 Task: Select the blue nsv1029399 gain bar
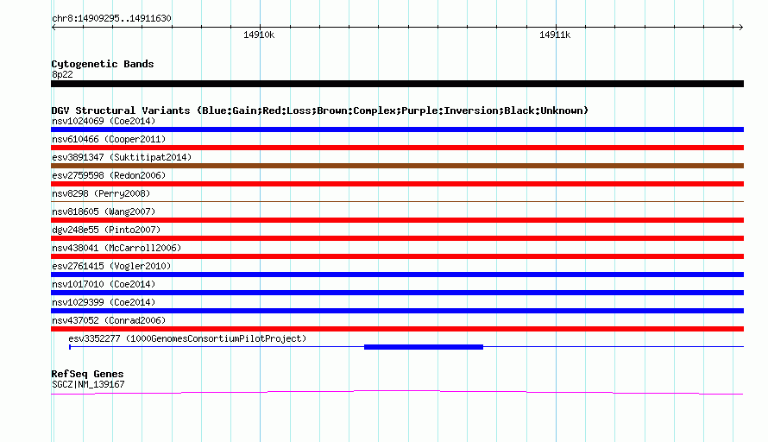tap(397, 311)
